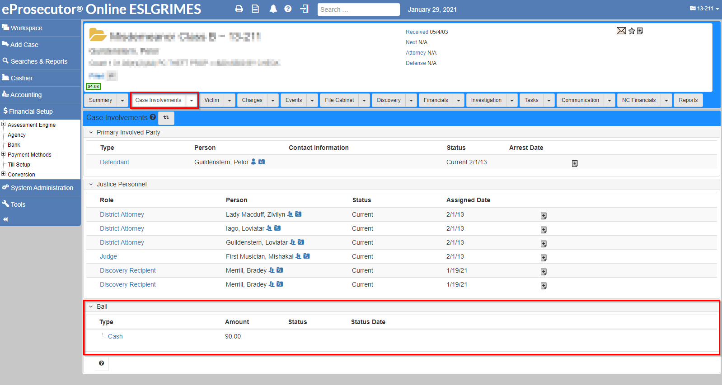Screen dimensions: 722x385
Task: Click the print icon in header
Action: click(x=239, y=9)
